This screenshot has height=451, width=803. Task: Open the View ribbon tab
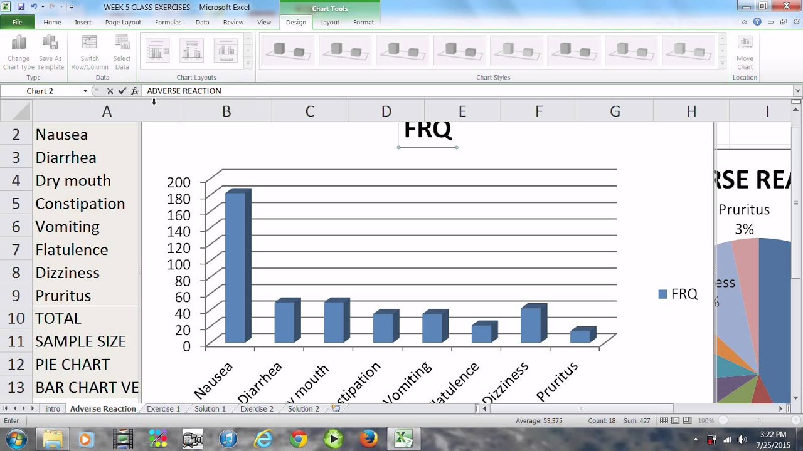pos(264,22)
